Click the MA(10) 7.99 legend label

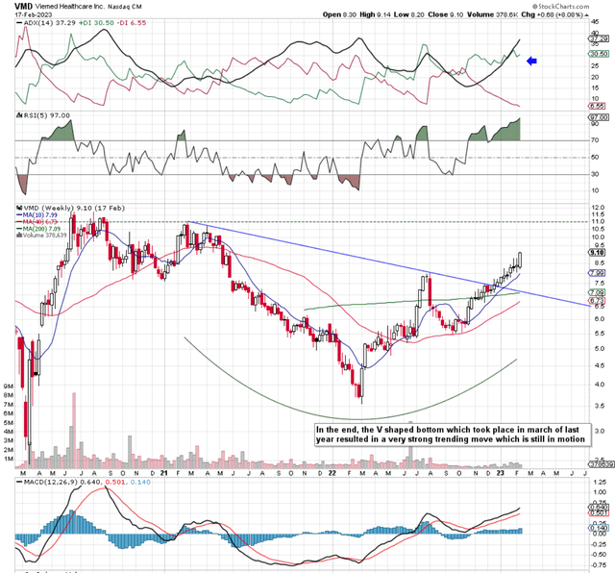pos(40,215)
